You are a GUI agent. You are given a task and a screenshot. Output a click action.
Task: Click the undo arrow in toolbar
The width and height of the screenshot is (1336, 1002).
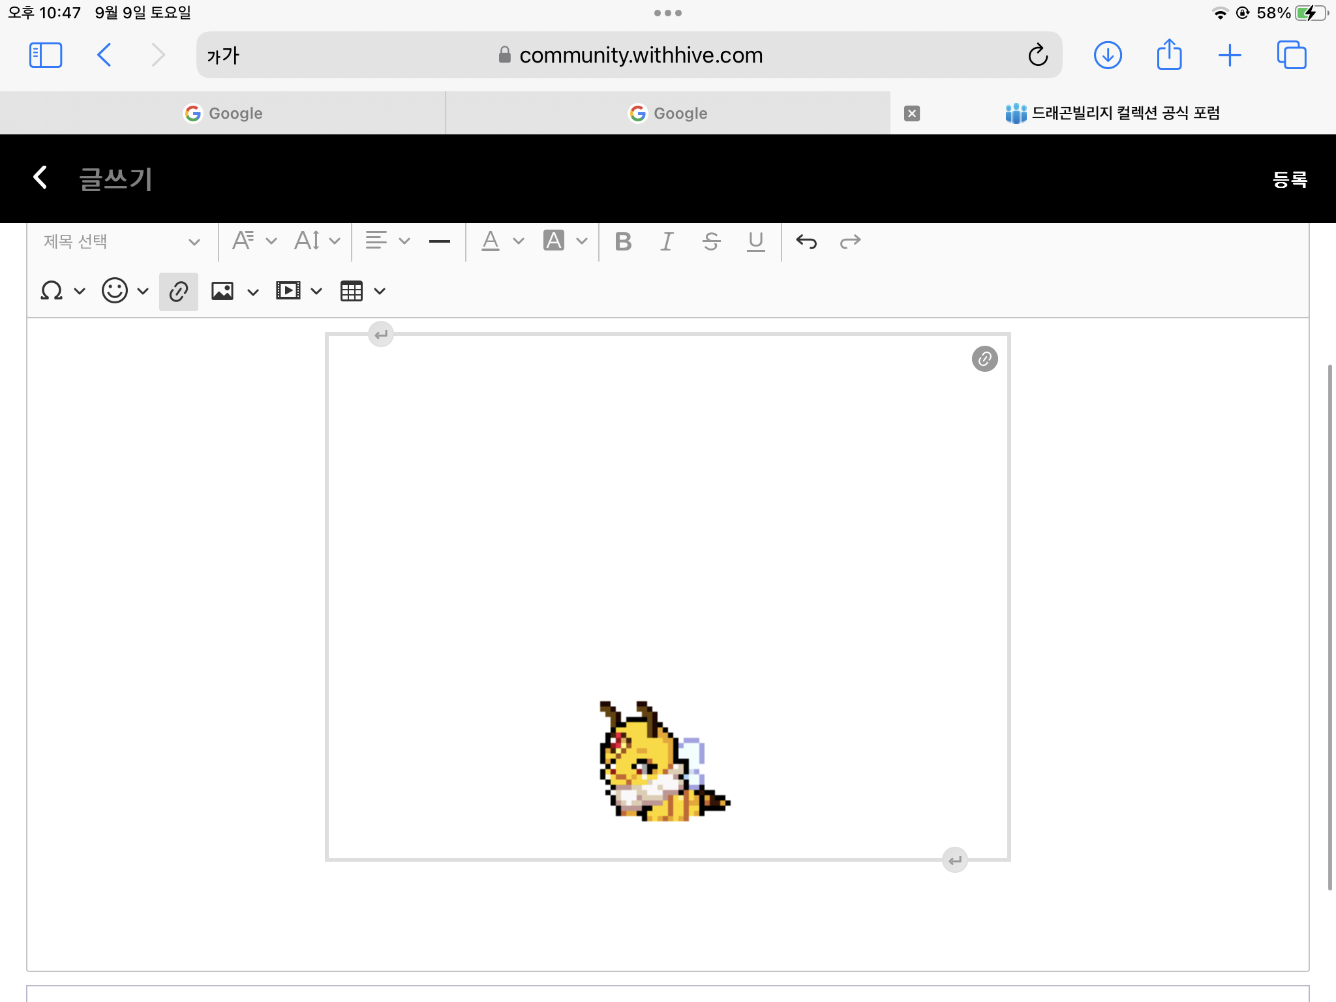[806, 241]
